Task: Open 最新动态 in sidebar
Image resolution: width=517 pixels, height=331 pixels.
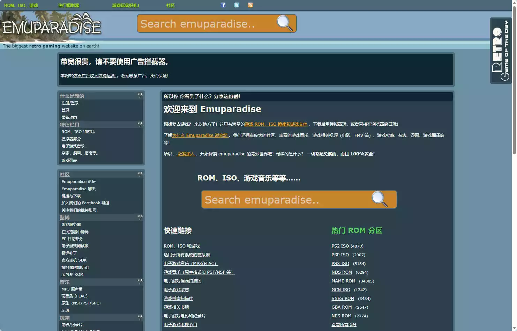Action: 69,117
